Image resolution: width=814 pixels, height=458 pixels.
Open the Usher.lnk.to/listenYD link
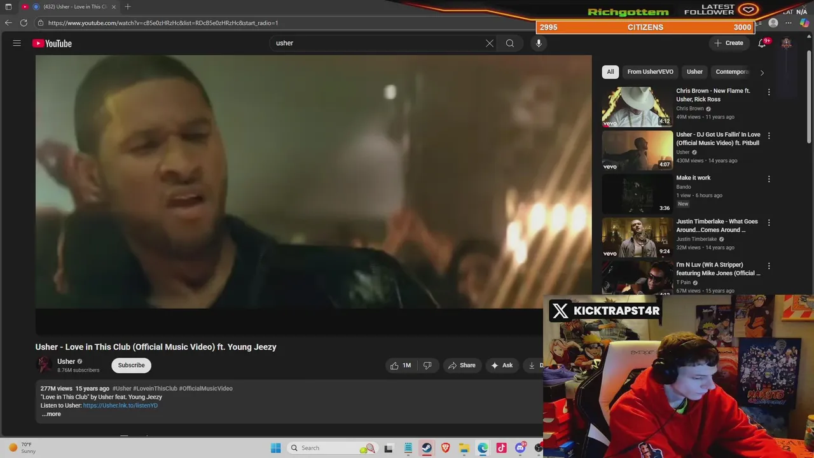click(x=120, y=405)
